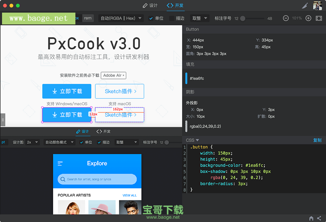326x222 pixels.
Task: Zoom in with the plus icon
Action: [x=308, y=18]
